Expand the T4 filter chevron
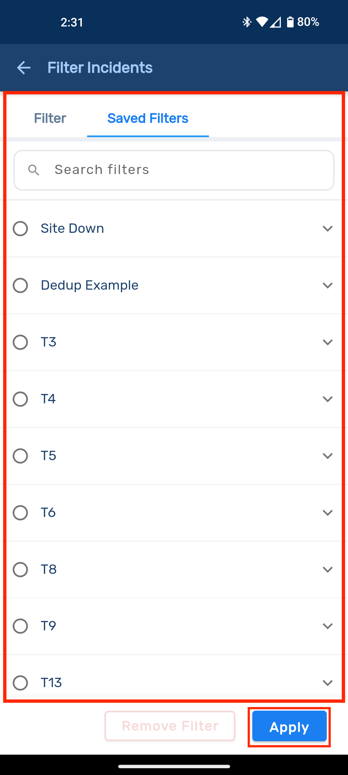The width and height of the screenshot is (348, 775). click(x=327, y=399)
